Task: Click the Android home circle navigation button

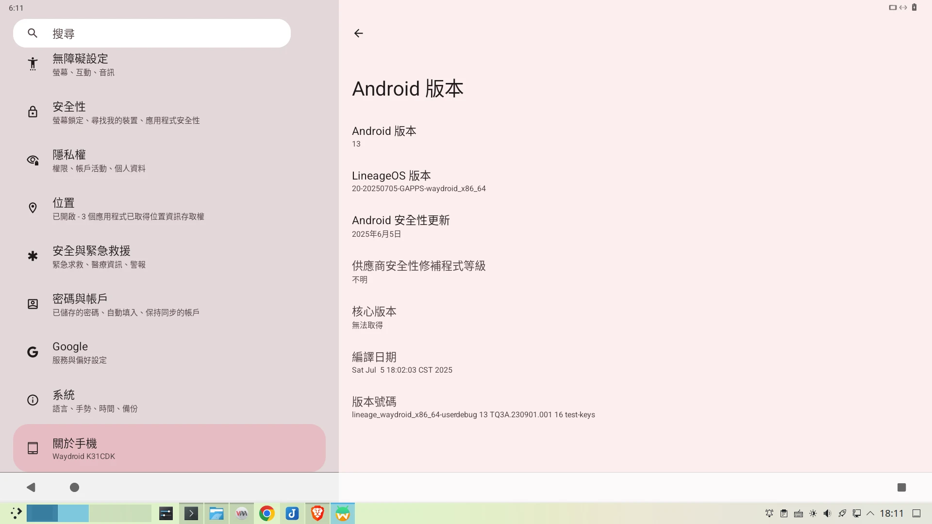Action: [74, 487]
